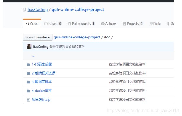This screenshot has height=116, width=182.
Task: Click the shield icon of Security tab
Action: [x=168, y=24]
